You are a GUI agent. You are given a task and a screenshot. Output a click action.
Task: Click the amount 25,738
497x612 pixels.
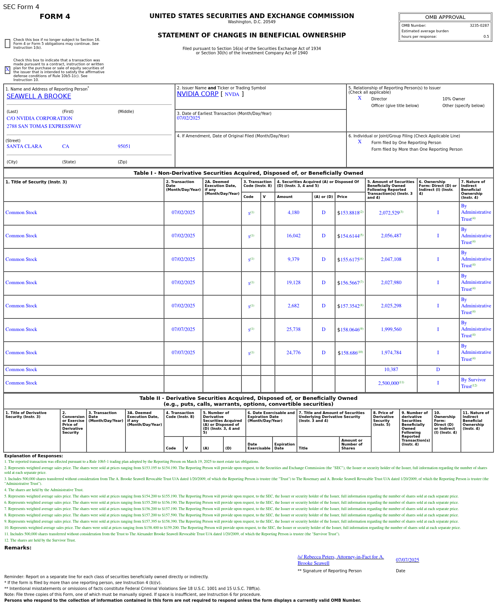click(x=293, y=329)
